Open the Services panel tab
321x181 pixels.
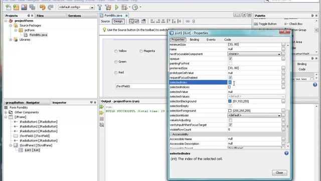[x=74, y=16]
